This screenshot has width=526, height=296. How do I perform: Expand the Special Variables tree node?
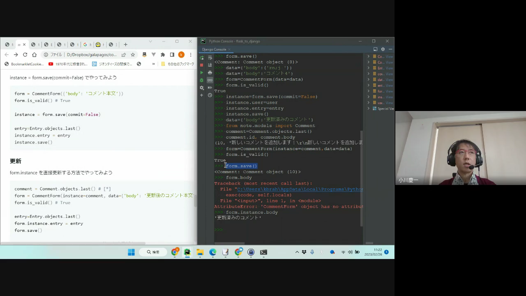click(369, 109)
